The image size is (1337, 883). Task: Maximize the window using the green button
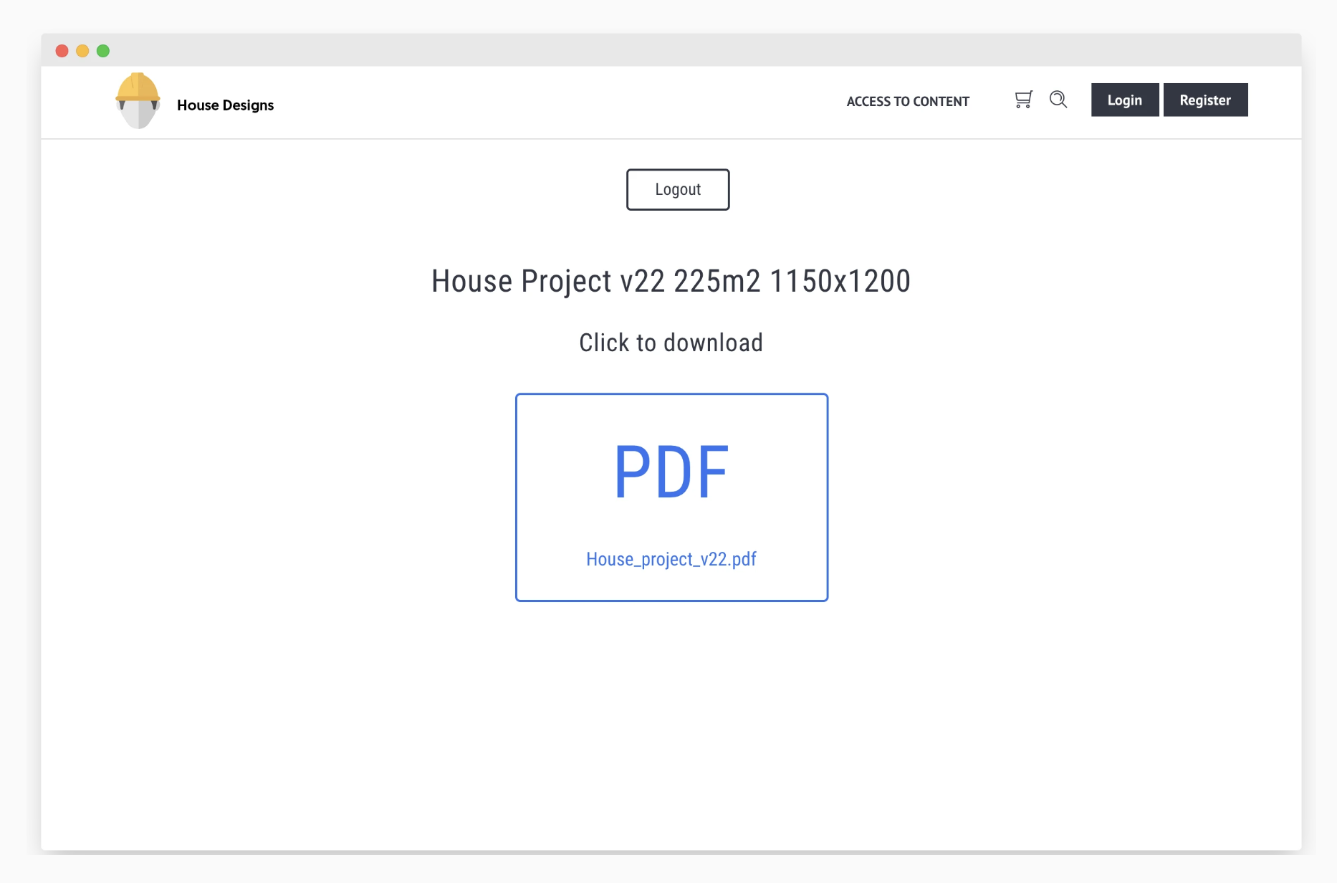click(103, 51)
